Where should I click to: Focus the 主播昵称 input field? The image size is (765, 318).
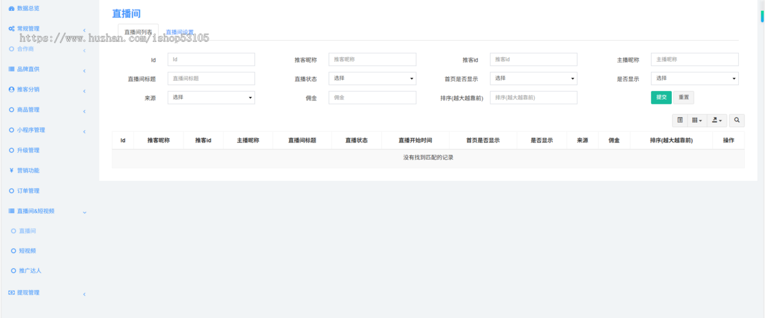pos(695,59)
